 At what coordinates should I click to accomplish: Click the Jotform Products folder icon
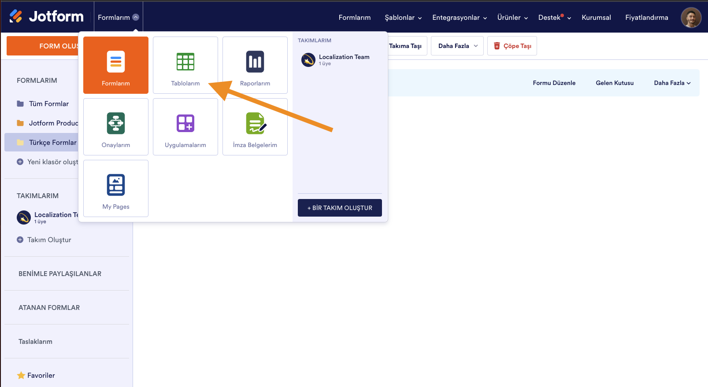20,123
